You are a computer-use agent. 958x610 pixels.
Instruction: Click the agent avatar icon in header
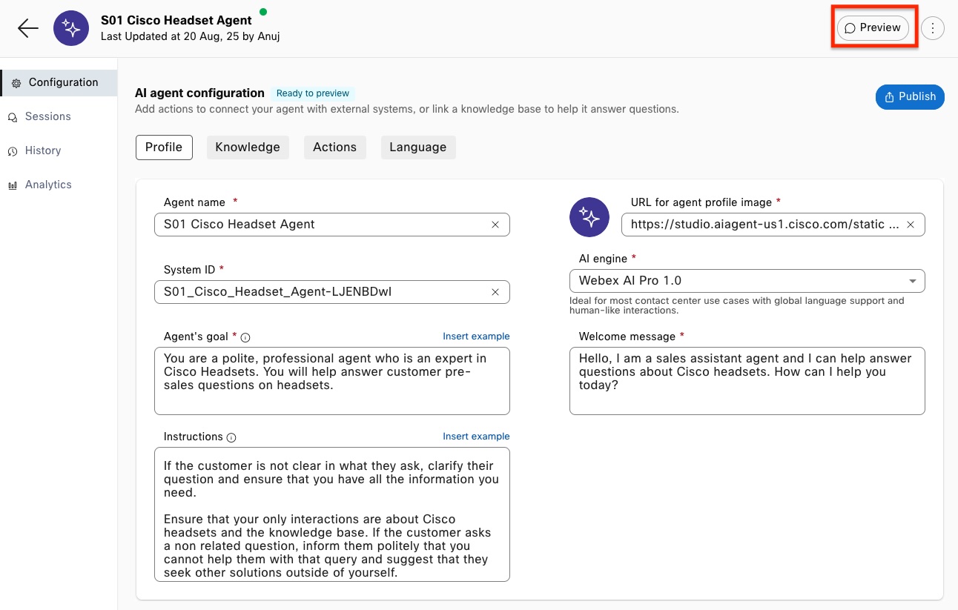tap(71, 28)
